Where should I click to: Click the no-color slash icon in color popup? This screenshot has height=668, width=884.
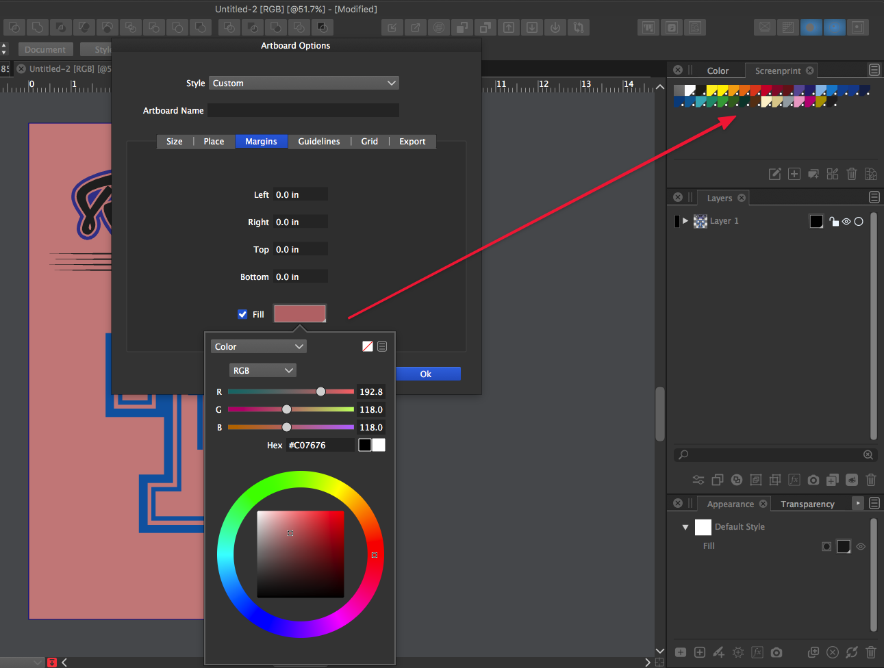point(368,346)
